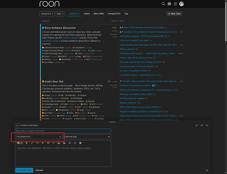Viewport: 227px width, 174px height.
Task: Open topic 'Release 2026.04'
Action: tap(127, 103)
